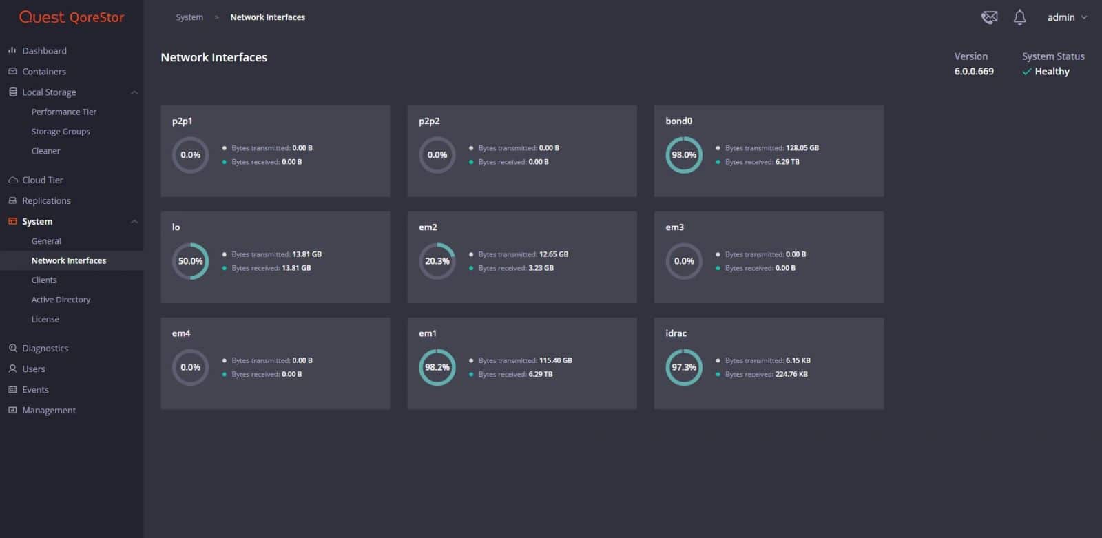Click the bond0 98.0% usage gauge
The width and height of the screenshot is (1102, 538).
click(684, 155)
